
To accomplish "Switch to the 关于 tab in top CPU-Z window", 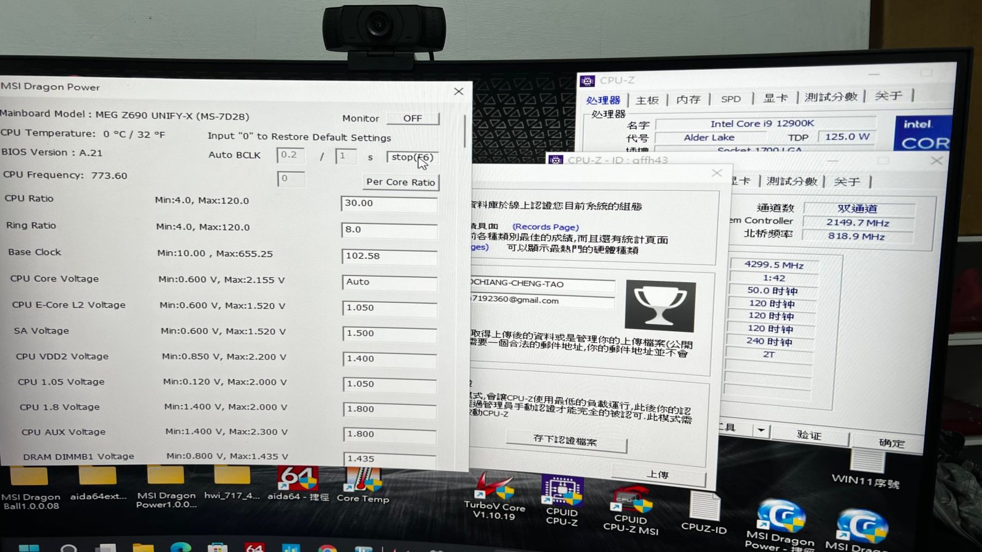I will click(888, 96).
